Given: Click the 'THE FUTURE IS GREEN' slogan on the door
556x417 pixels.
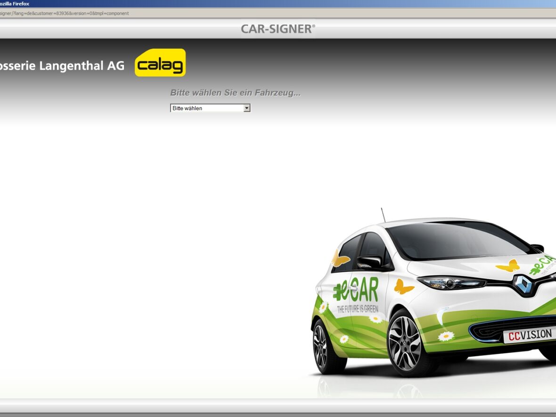Looking at the screenshot, I should click(x=357, y=309).
